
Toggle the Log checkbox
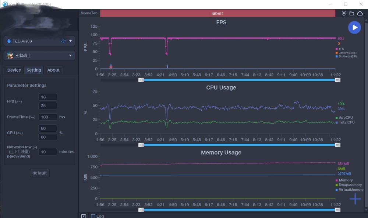point(93,216)
